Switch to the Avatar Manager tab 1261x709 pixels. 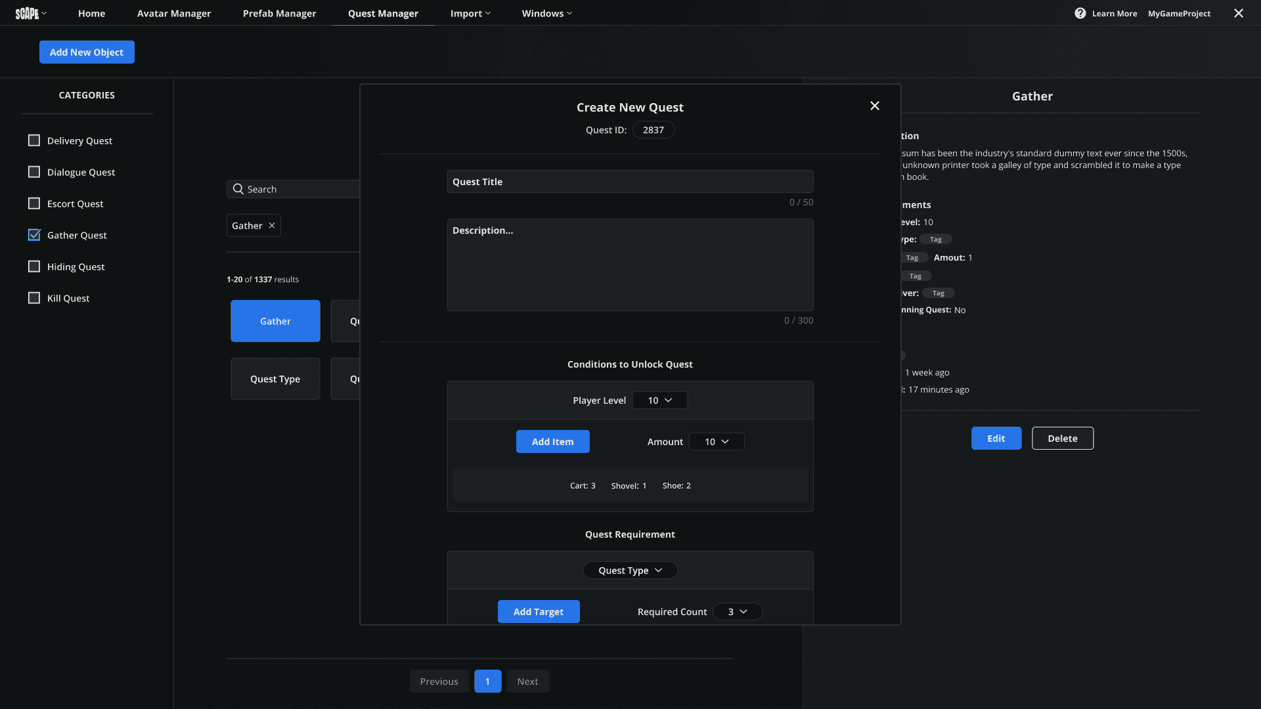[x=174, y=13]
